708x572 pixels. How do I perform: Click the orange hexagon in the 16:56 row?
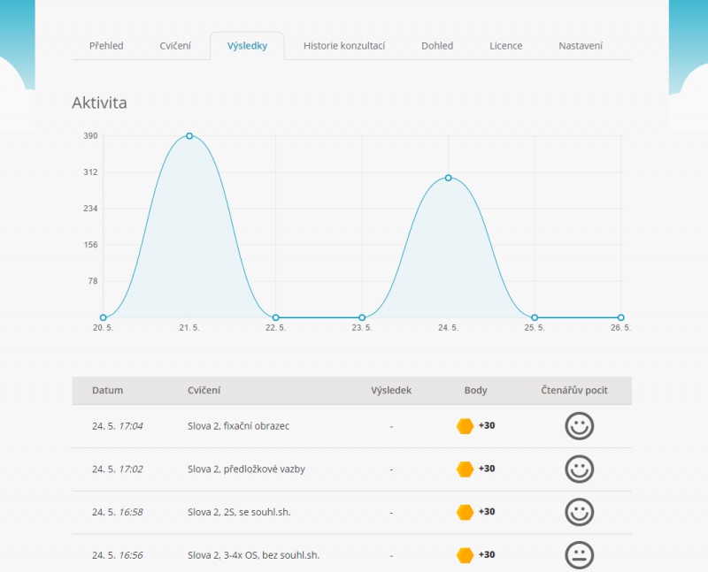coord(465,555)
